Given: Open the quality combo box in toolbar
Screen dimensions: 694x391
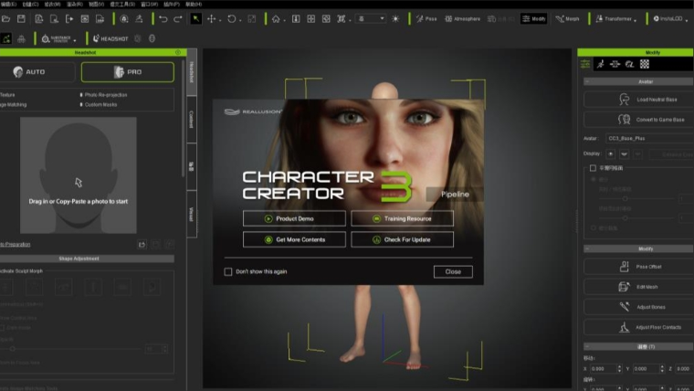Looking at the screenshot, I should coord(371,18).
